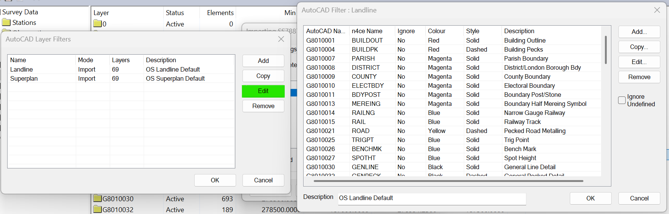669x214 pixels.
Task: Click 'Yellow' colour cell of ROAD
Action: [437, 131]
